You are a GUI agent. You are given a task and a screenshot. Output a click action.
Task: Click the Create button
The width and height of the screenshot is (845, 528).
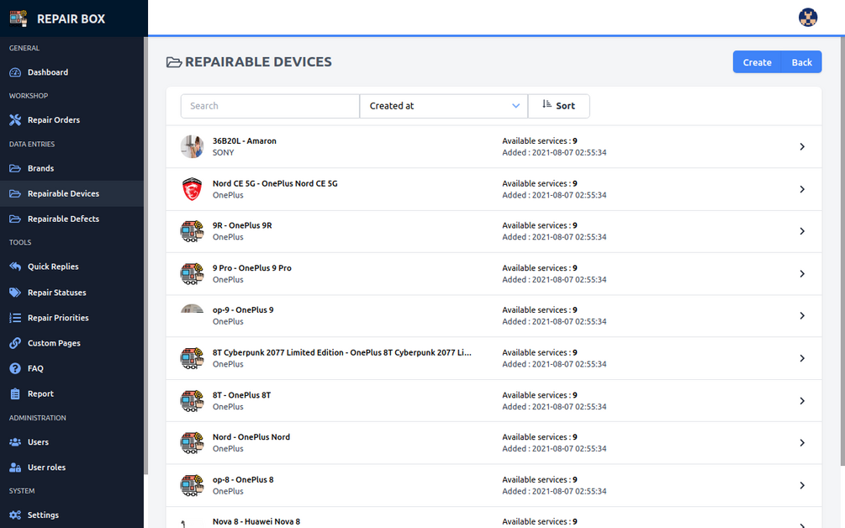pos(758,62)
